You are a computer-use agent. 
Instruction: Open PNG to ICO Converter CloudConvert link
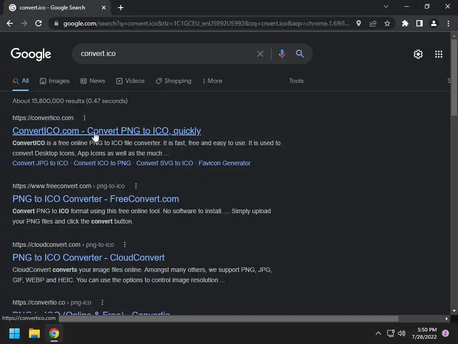click(89, 258)
